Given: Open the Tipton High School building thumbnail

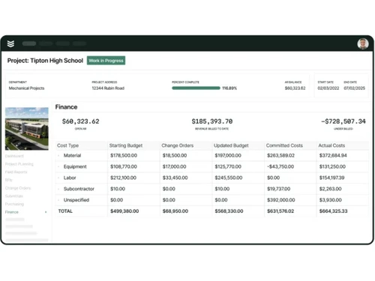Looking at the screenshot, I should pos(27,129).
